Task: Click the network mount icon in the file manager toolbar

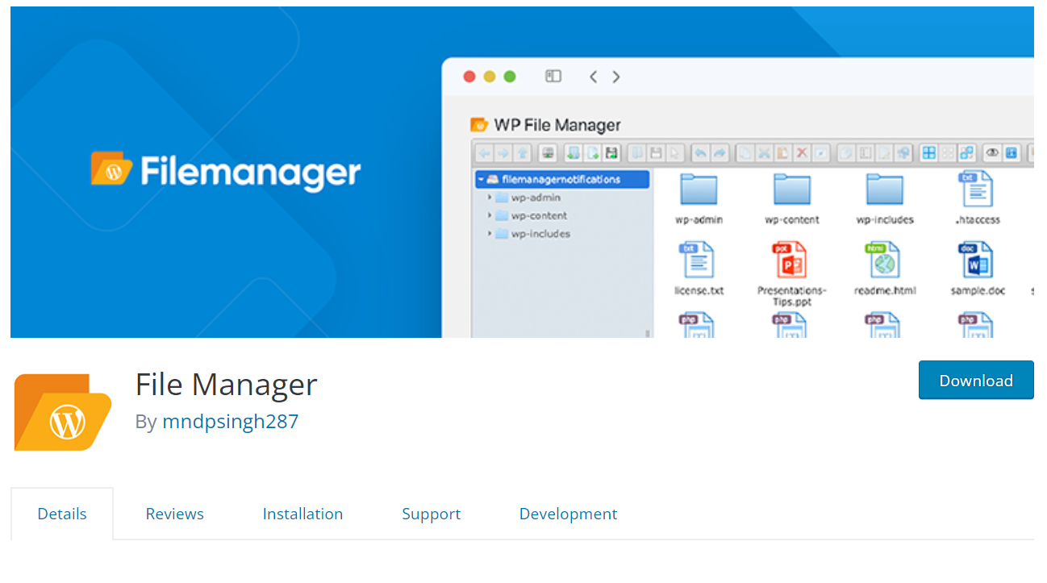Action: point(548,153)
